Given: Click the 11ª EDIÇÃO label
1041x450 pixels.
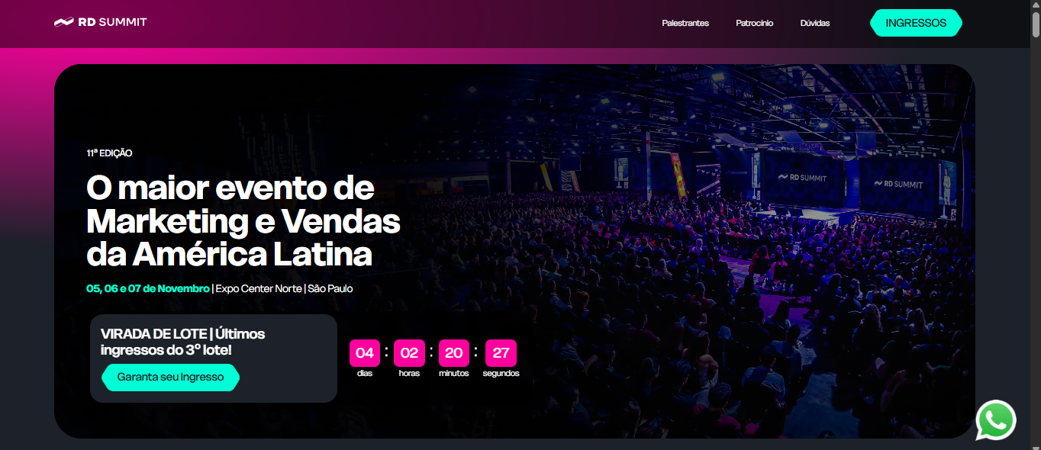Looking at the screenshot, I should pyautogui.click(x=109, y=153).
